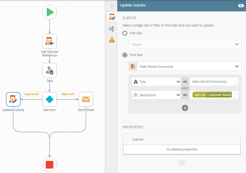Screen dimensions: 246x173
Task: Click the Rejected branch label
Action: point(68,94)
